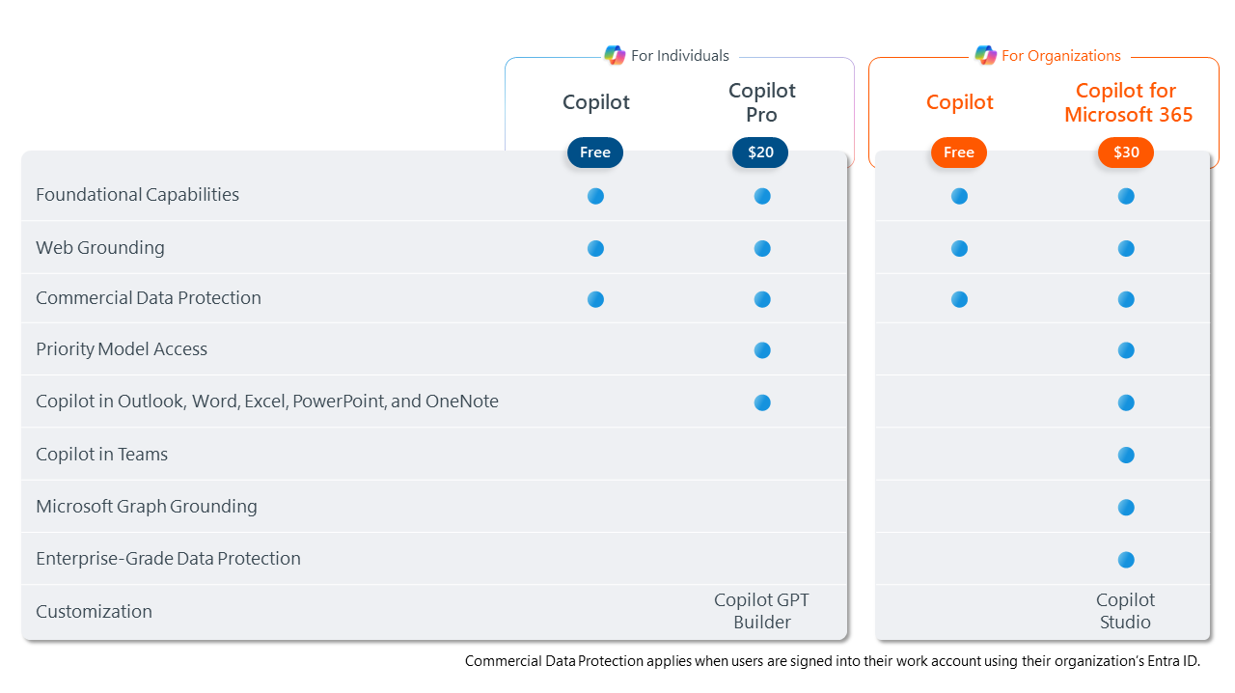Screen dimensions: 1235x693
Task: Click the Customization row label
Action: tap(94, 612)
